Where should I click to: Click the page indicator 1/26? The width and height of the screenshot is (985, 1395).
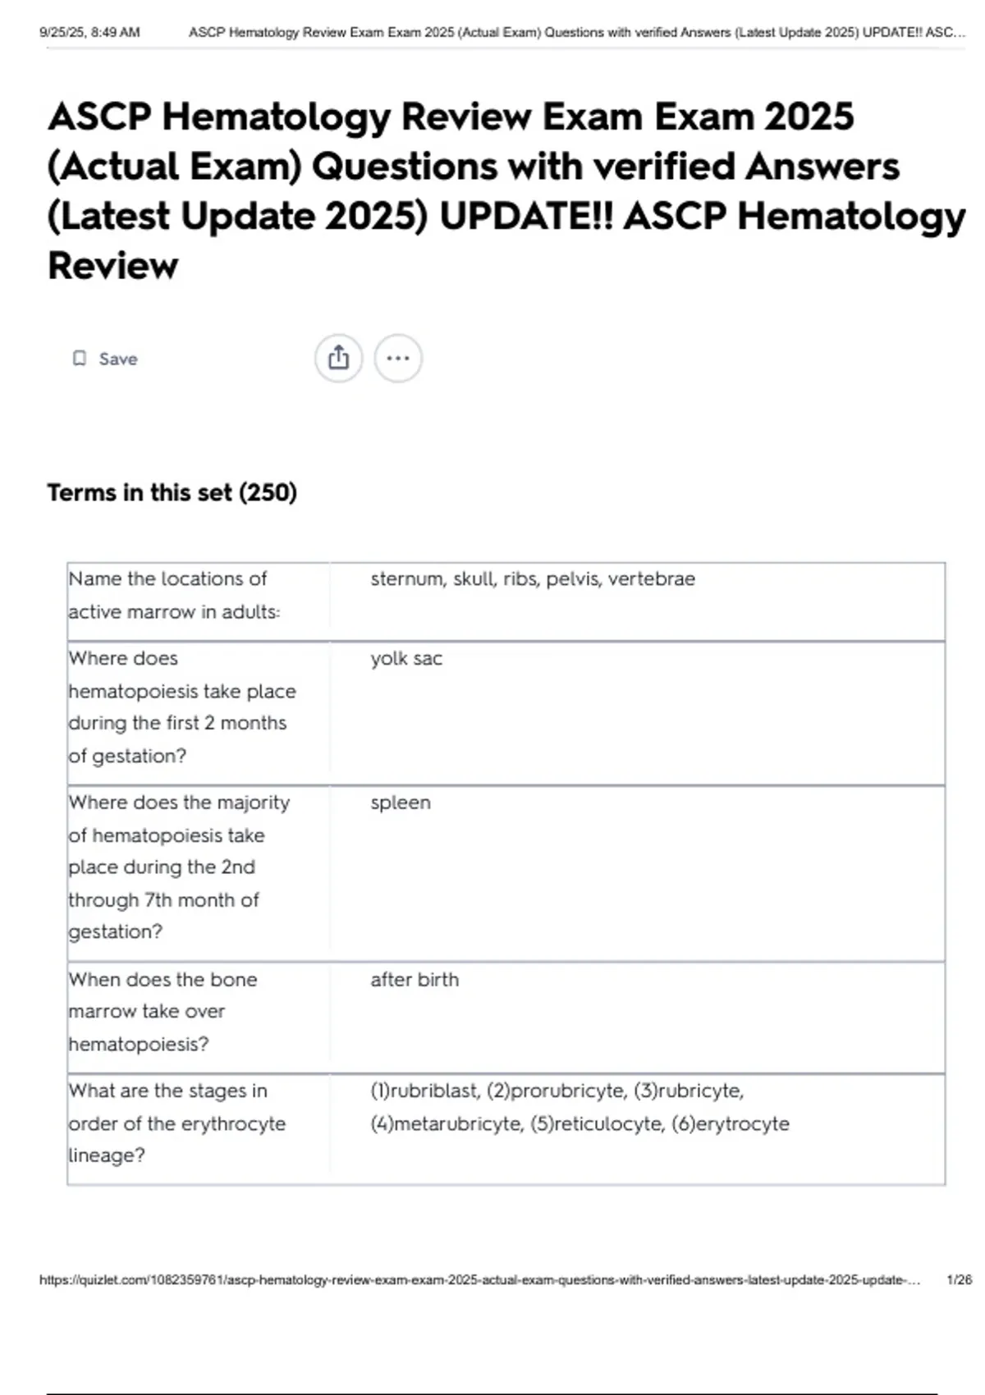coord(955,1278)
